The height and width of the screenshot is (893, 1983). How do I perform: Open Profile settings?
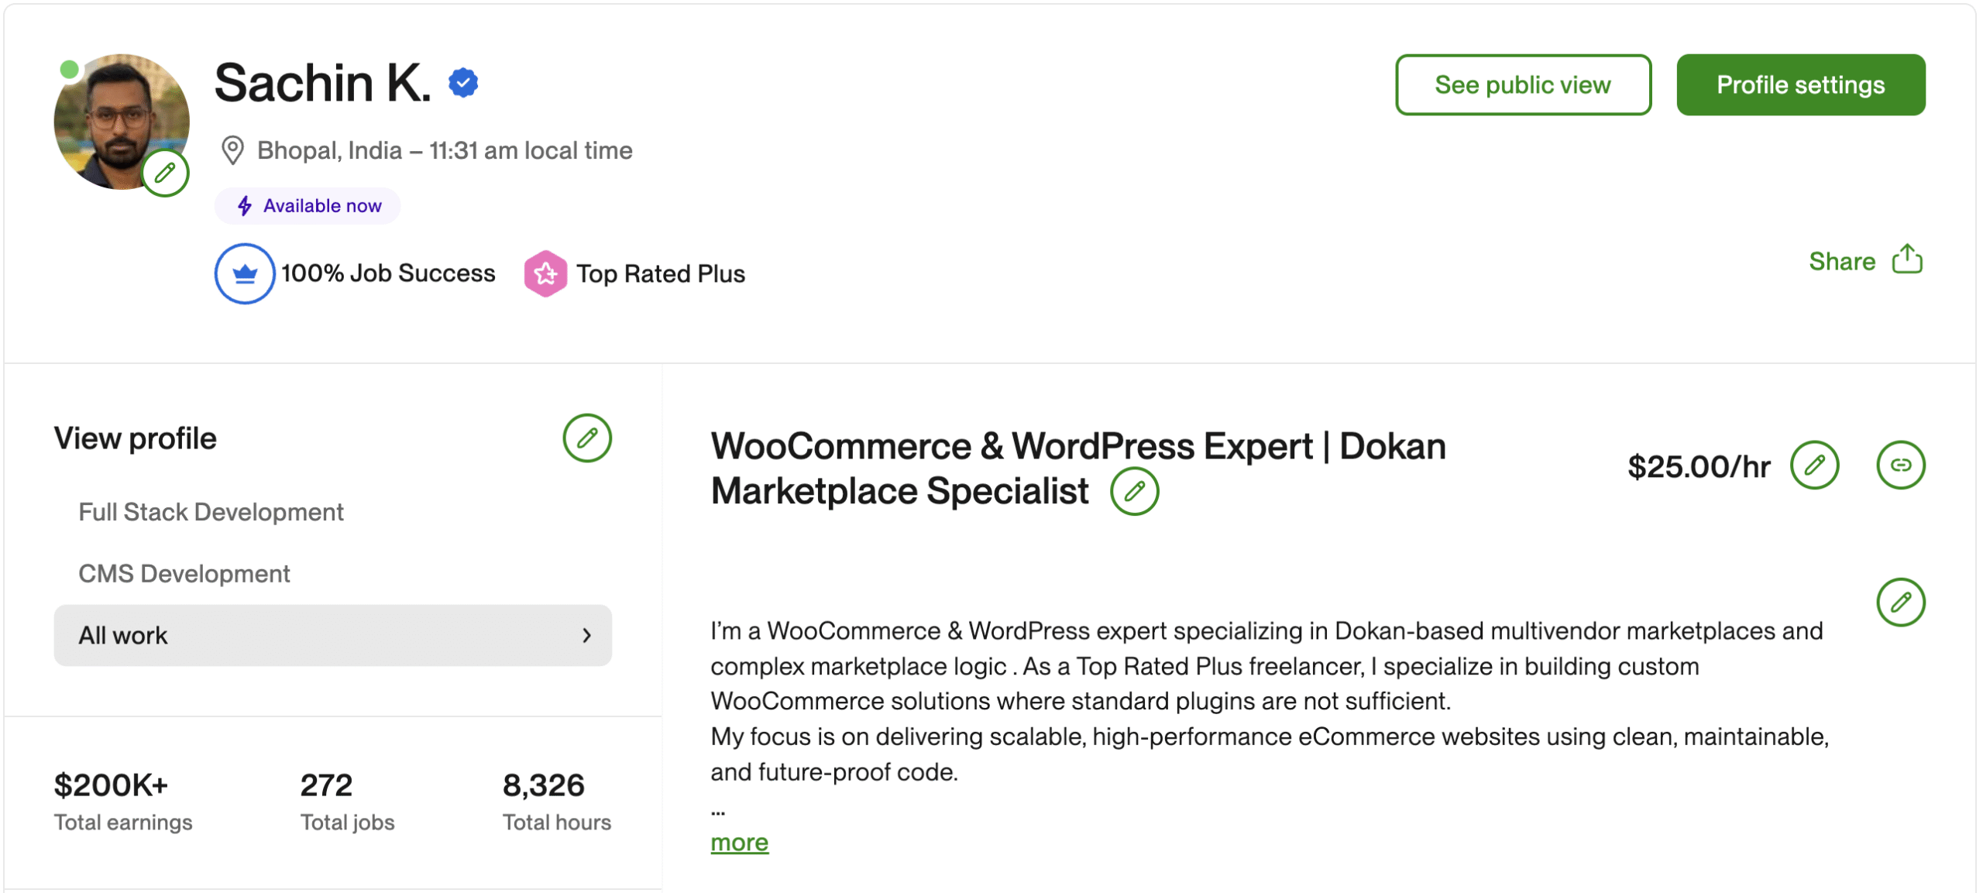point(1800,85)
